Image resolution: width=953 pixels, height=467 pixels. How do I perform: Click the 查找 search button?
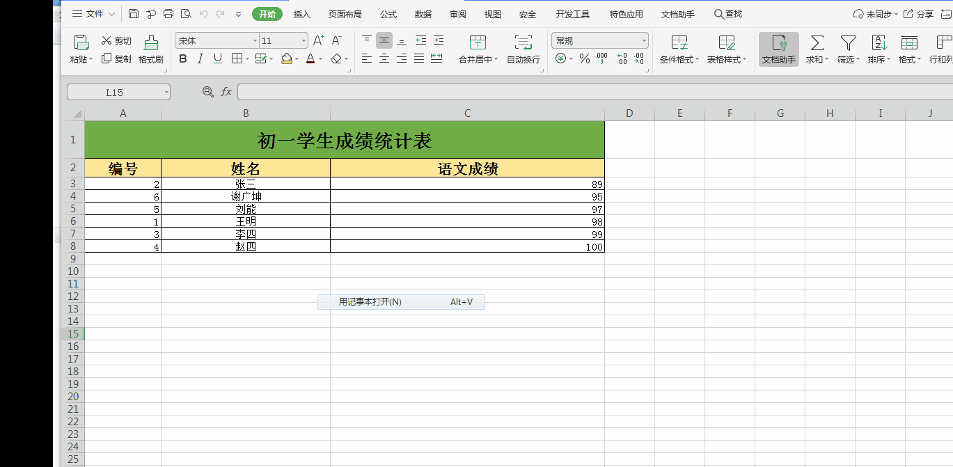pos(728,14)
